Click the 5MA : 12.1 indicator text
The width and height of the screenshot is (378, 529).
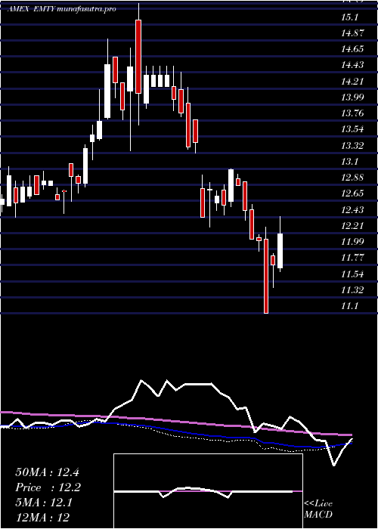44,503
